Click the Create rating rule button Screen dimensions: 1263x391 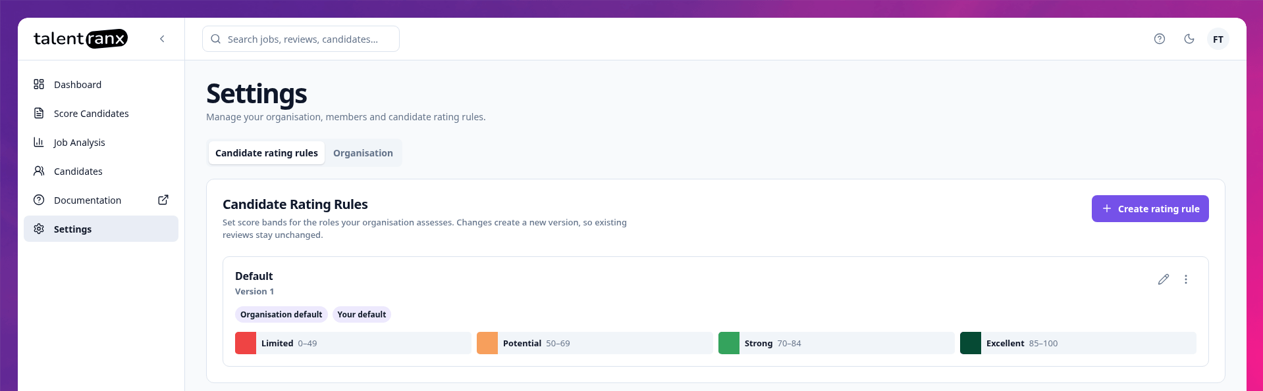tap(1150, 208)
